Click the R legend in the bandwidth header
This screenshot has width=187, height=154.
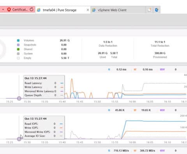coord(109,151)
